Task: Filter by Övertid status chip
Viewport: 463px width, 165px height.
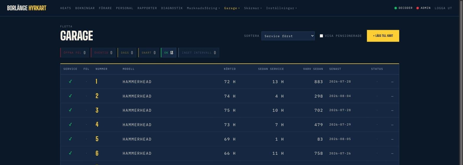Action: (x=103, y=53)
